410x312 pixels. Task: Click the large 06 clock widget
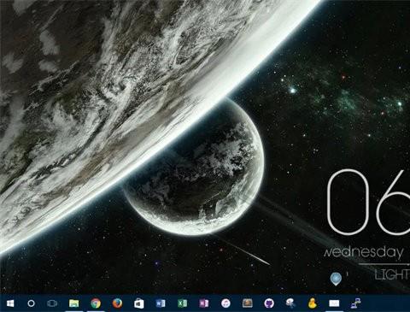pos(368,202)
